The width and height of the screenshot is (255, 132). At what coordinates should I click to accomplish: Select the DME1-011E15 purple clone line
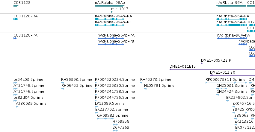click(212, 69)
